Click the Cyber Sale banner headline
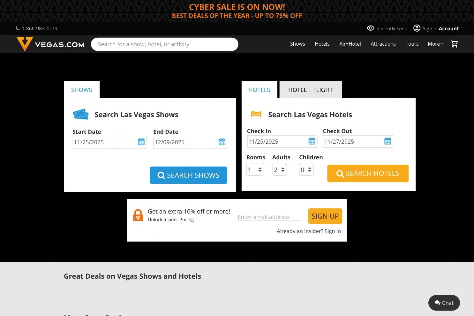This screenshot has height=316, width=474. 237,7
